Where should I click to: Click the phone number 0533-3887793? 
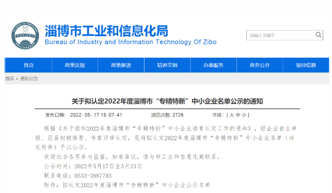pos(93,176)
